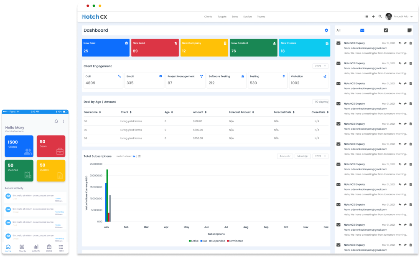Sort table by Deal name column
420x257 pixels.
pos(92,112)
